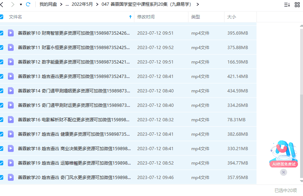The image size is (303, 196).
Task: Switch to grid view icon
Action: [297, 5]
